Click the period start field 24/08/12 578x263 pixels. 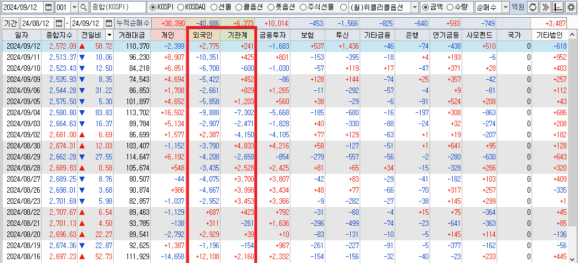point(37,23)
